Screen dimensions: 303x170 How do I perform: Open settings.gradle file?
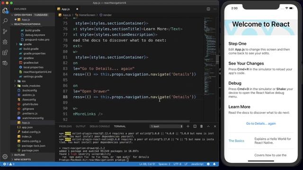[x=33, y=76]
